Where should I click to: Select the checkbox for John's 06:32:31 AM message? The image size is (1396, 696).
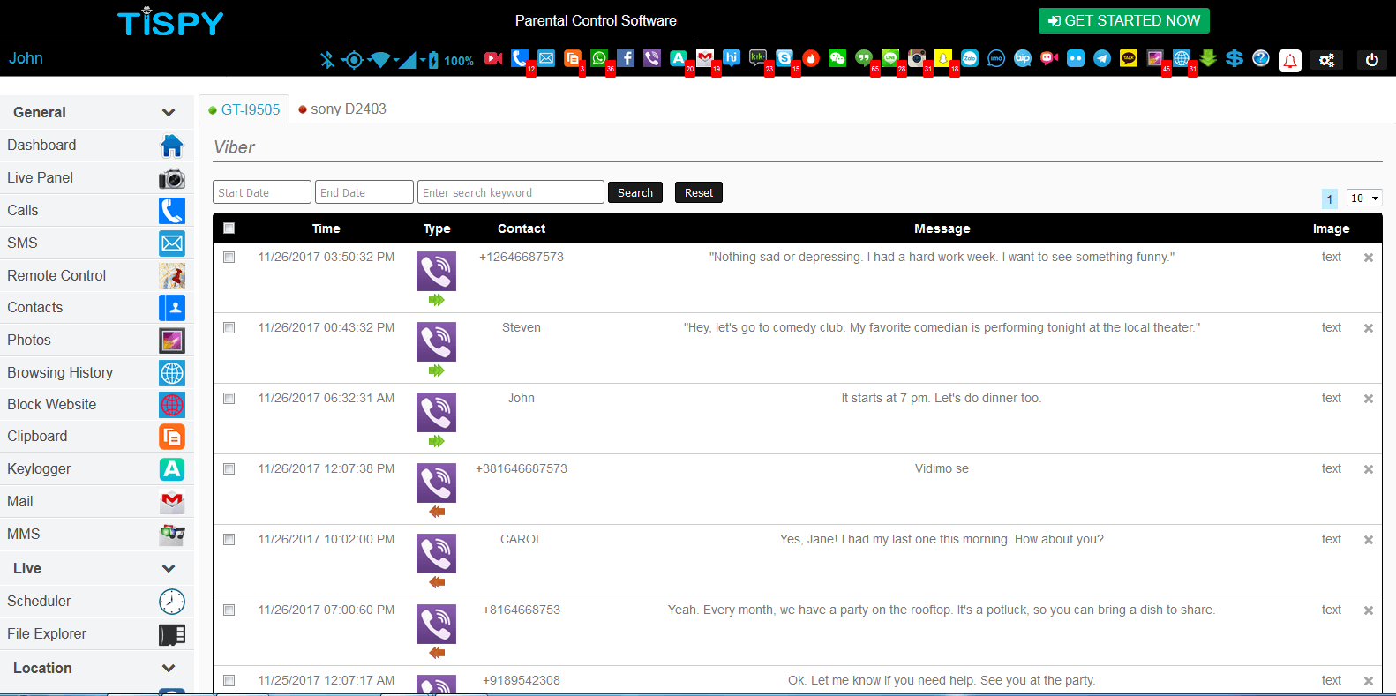pos(229,399)
